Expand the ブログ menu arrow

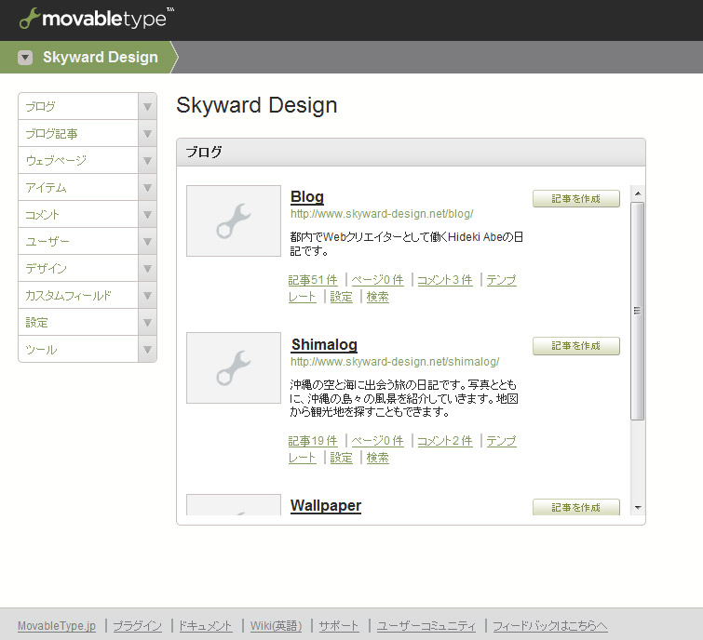147,107
